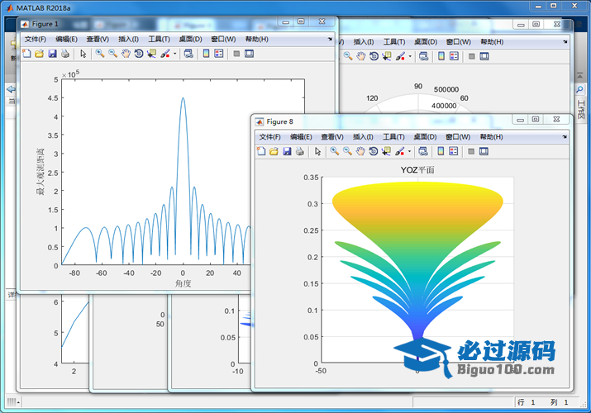591x413 pixels.
Task: Click the Zoom In tool in Figure 1 toolbar
Action: [99, 54]
